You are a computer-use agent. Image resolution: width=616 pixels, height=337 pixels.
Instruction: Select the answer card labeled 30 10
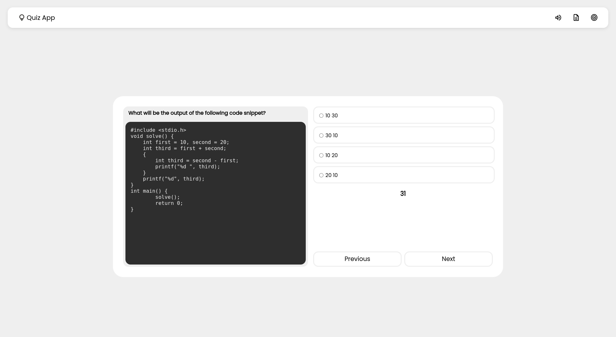(x=404, y=135)
